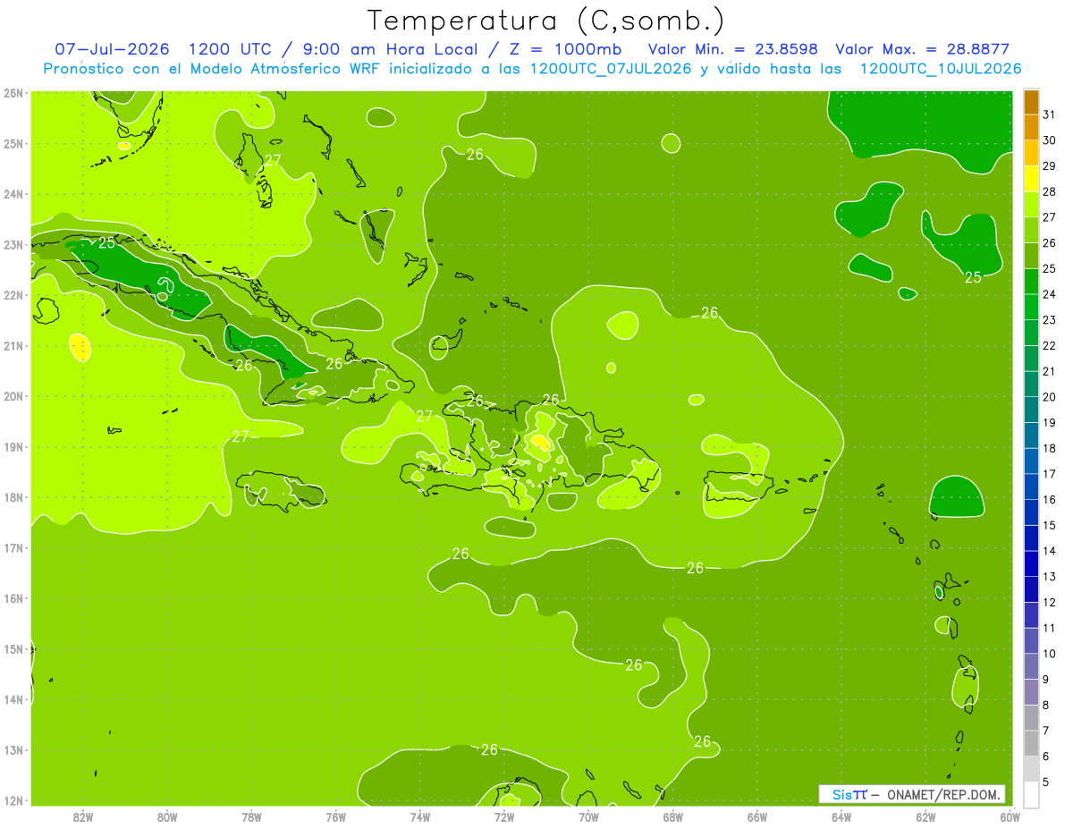
Task: Click the "82W" longitude axis label
Action: pos(83,816)
